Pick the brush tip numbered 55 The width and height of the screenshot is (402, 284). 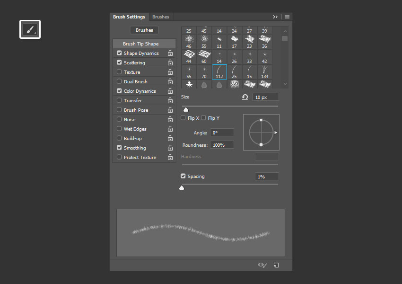(x=189, y=72)
